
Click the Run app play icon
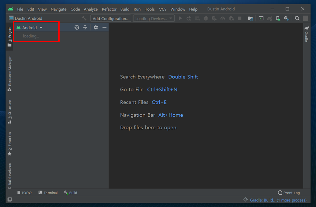click(x=180, y=18)
